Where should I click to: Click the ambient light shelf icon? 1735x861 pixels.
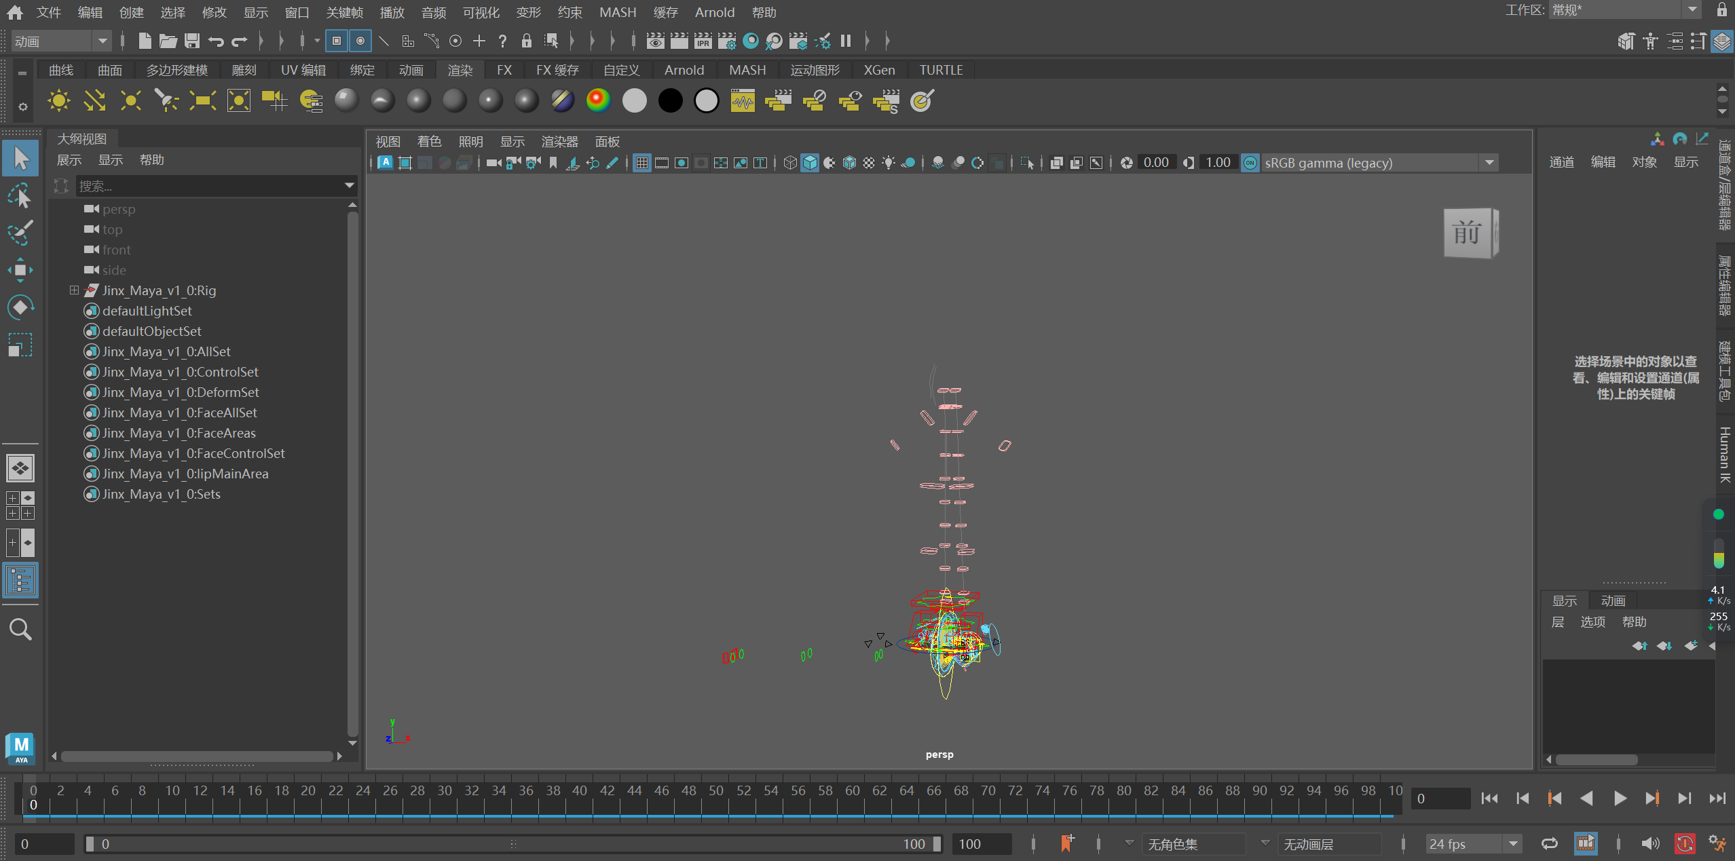[58, 101]
